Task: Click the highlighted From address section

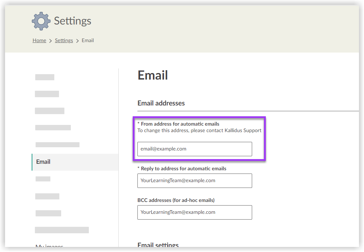Action: (x=200, y=139)
